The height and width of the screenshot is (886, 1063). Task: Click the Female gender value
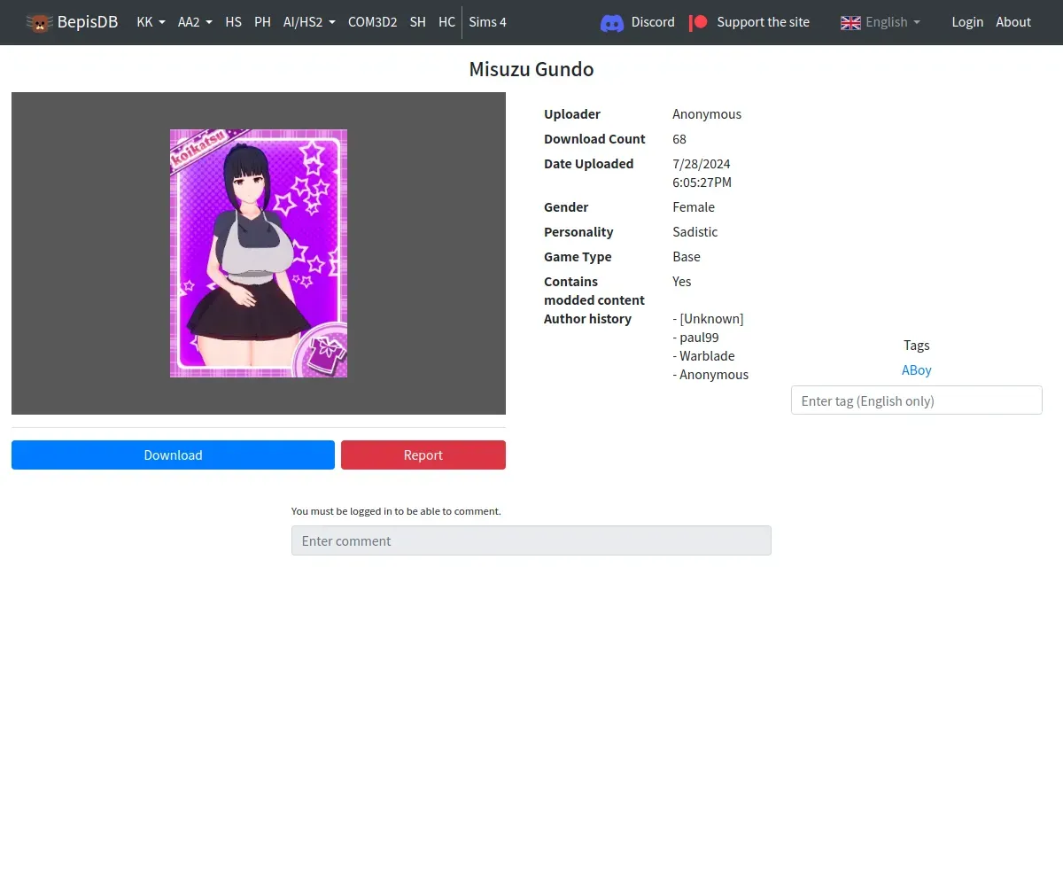(694, 207)
